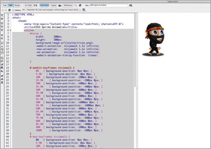Click the Collapse Full Tag icon
The width and height of the screenshot is (211, 149).
coord(2,24)
